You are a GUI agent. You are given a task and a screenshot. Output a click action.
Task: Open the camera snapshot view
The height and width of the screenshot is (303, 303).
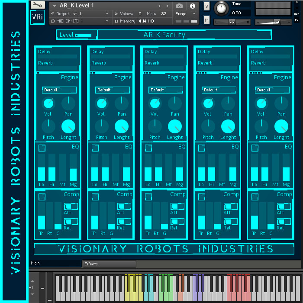(x=179, y=6)
